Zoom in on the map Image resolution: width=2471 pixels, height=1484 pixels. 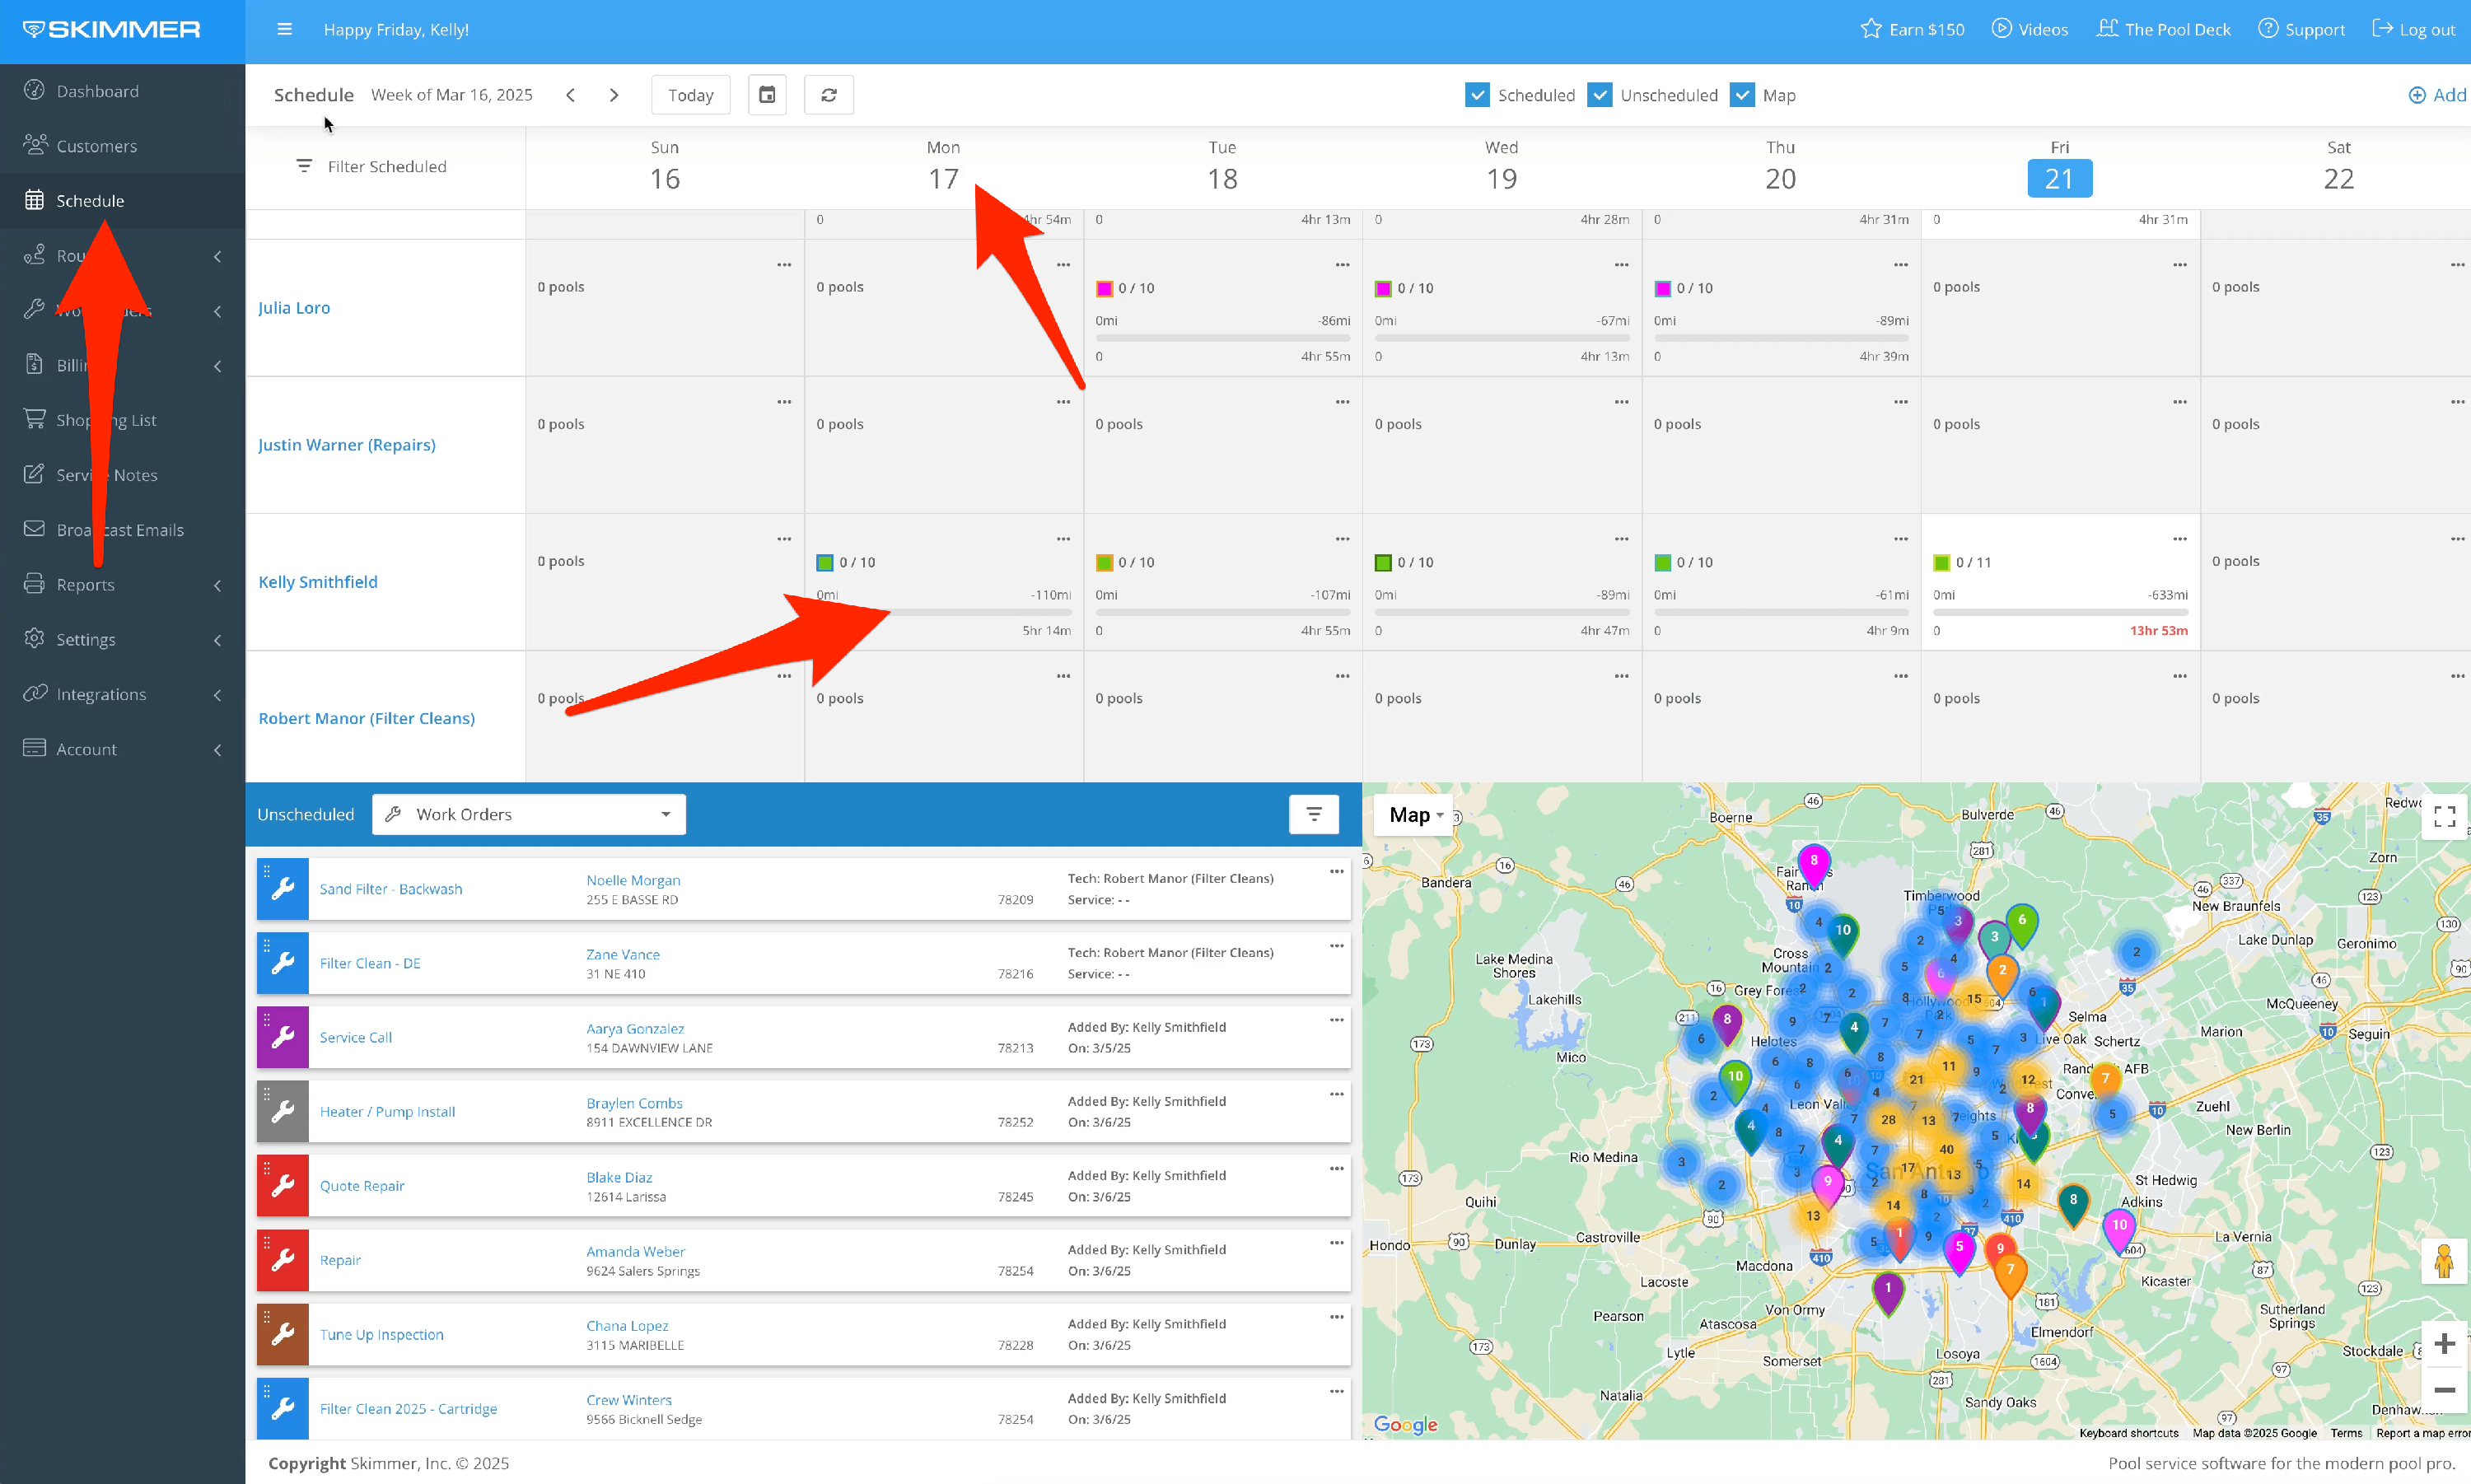2444,1343
